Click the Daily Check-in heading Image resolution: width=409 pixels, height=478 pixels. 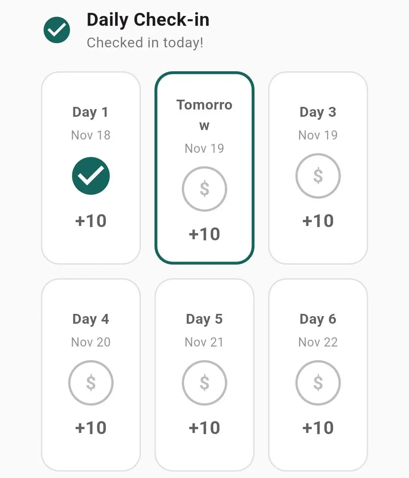click(x=148, y=20)
